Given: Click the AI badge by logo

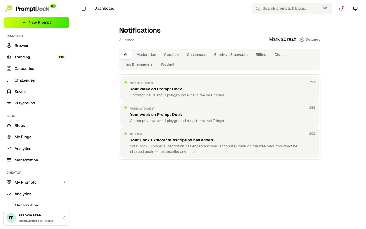Looking at the screenshot, I should coord(53,6).
